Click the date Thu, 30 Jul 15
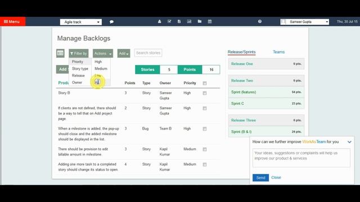Image resolution: width=360 pixels, height=202 pixels. click(347, 21)
